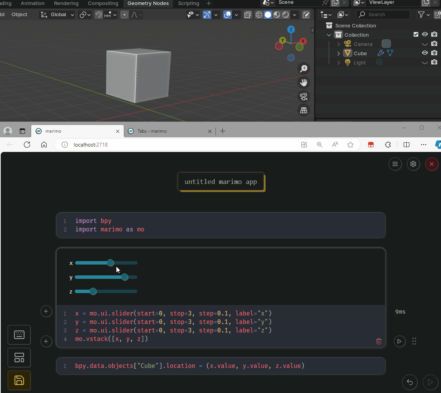Toggle X-ray mode in Blender header
The width and height of the screenshot is (441, 393).
(x=247, y=15)
